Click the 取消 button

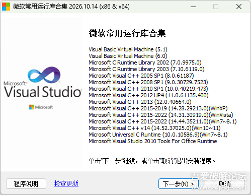(225, 184)
